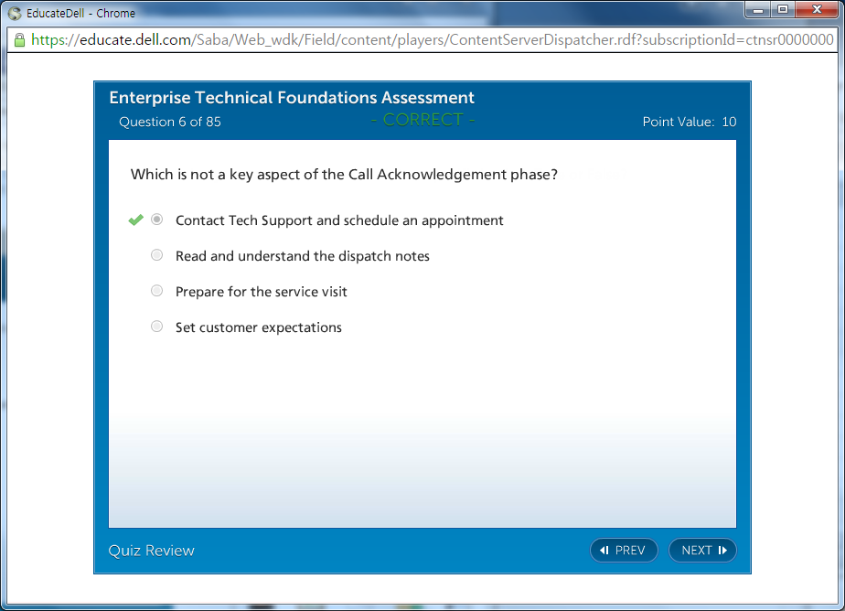Click the 'Enterprise Technical Foundations Assessment' heading
The height and width of the screenshot is (611, 845).
(292, 98)
